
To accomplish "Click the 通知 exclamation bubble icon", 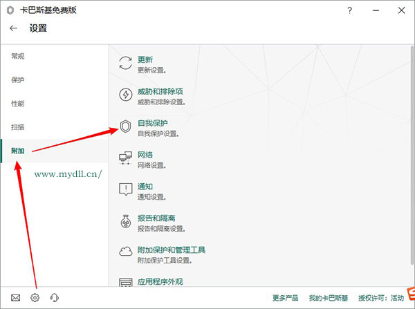I will pyautogui.click(x=125, y=189).
